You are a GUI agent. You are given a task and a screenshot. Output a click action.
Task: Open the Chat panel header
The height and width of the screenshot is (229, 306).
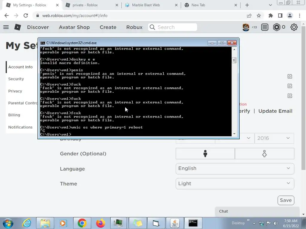pyautogui.click(x=257, y=211)
